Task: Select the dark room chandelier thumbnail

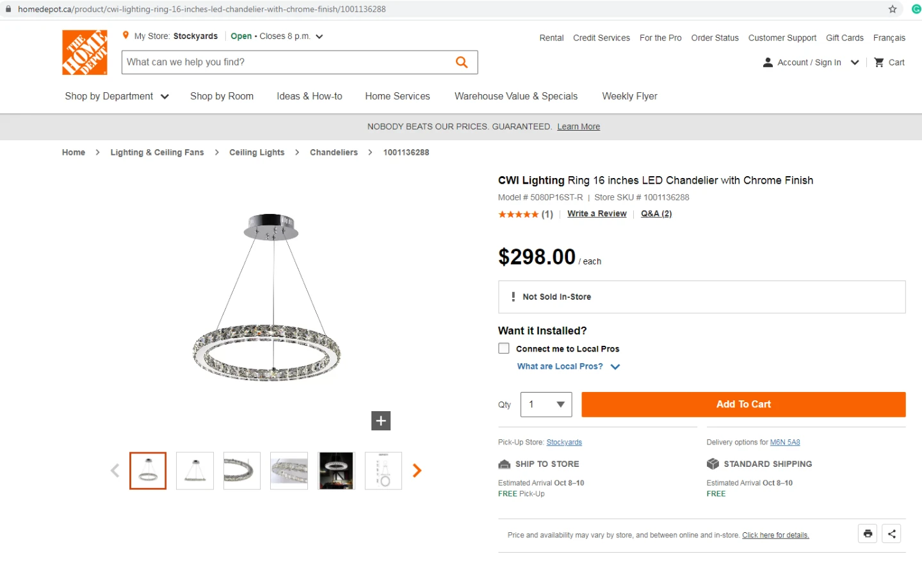Action: pos(336,471)
